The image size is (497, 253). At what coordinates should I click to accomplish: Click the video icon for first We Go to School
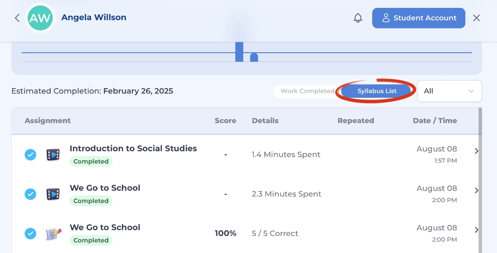(53, 194)
